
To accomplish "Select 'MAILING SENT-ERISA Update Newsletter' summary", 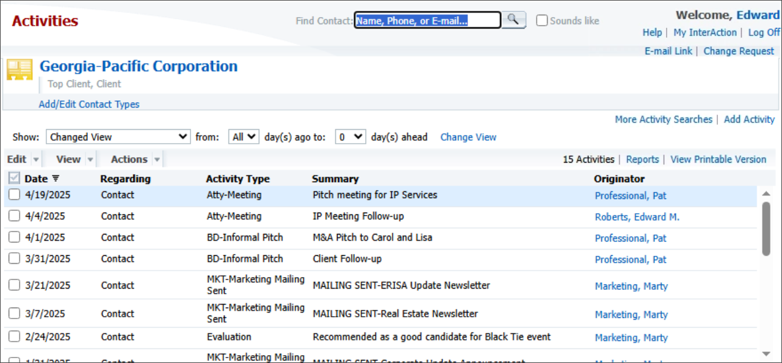I will 401,285.
